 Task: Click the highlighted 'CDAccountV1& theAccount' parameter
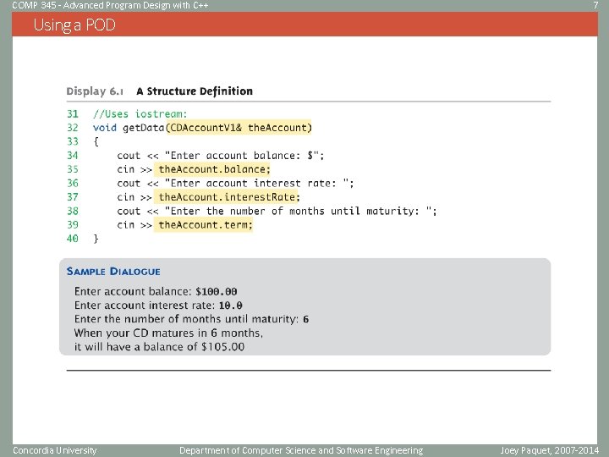(x=239, y=128)
